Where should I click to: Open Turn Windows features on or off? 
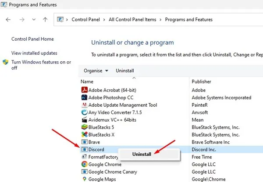pos(41,65)
